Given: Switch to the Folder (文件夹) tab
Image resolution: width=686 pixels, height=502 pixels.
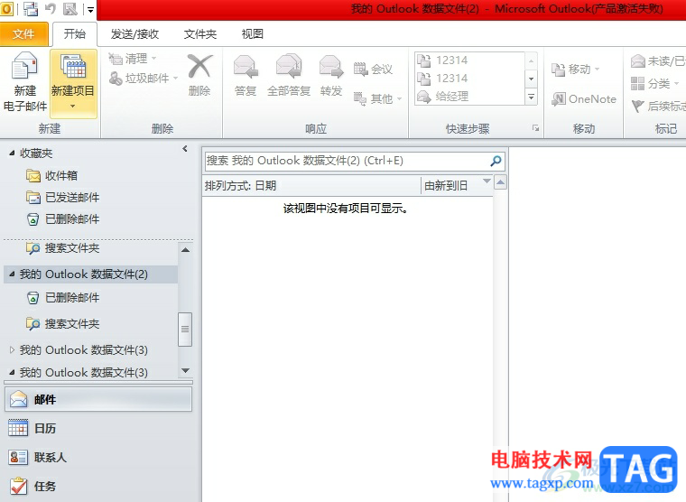Looking at the screenshot, I should [x=200, y=33].
